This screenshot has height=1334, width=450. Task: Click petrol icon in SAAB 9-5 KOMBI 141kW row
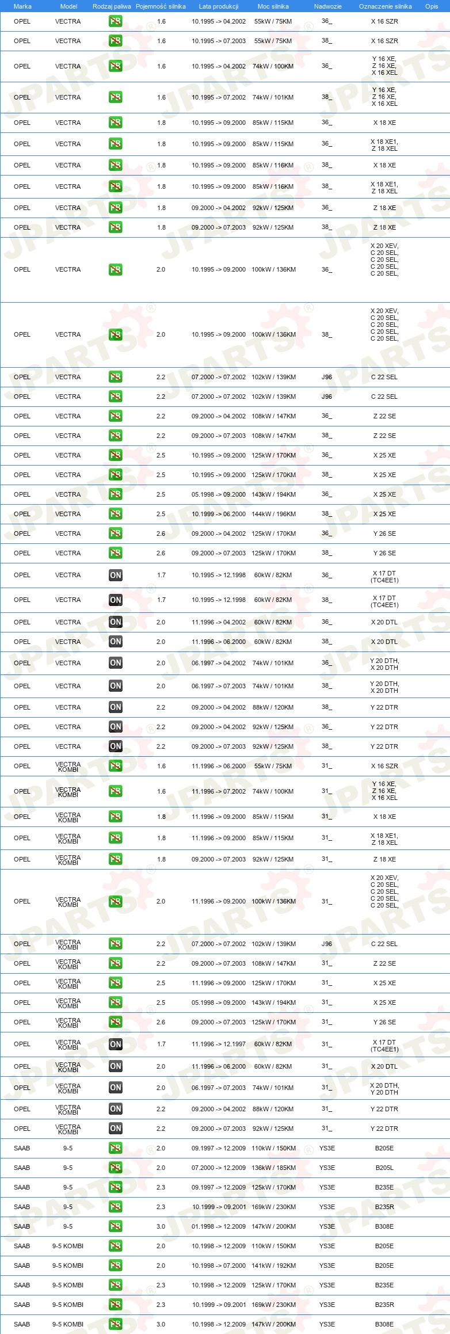116,1266
